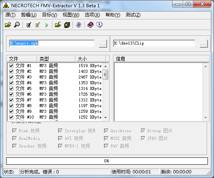
Task: Toggle the RealMedia checkbox
Action: pos(15,138)
